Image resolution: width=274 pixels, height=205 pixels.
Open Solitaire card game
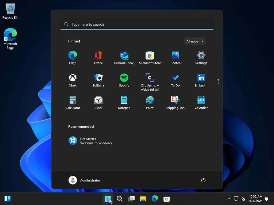click(98, 80)
